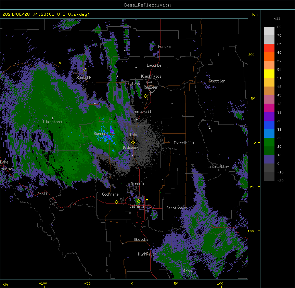This screenshot has width=295, height=288.
Task: Pick the bright green swatch between 30 and 20
Action: pyautogui.click(x=269, y=142)
